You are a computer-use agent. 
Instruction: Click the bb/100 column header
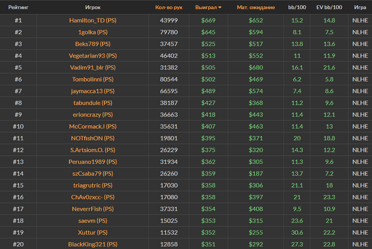click(297, 7)
